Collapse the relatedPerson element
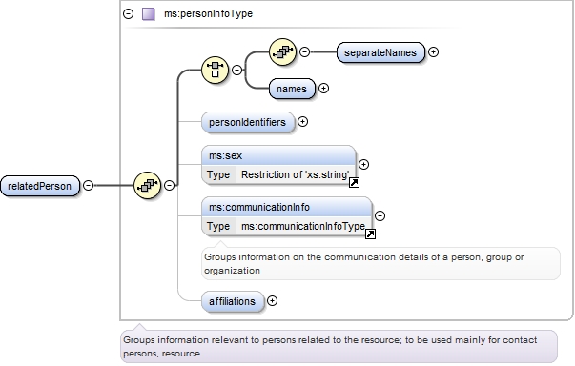 [88, 185]
